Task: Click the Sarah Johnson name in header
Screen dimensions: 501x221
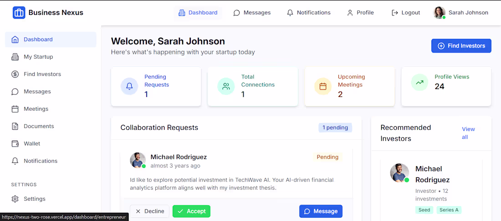Action: pos(468,13)
